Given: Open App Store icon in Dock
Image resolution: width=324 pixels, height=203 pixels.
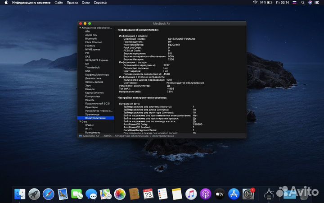Looking at the screenshot, I should [x=234, y=194].
